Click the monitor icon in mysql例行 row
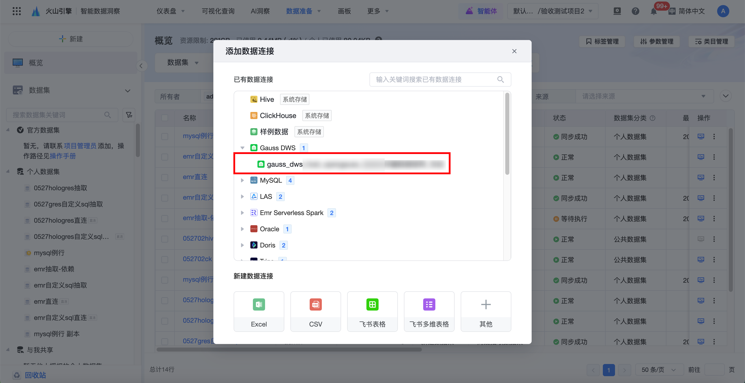The height and width of the screenshot is (383, 745). (x=700, y=137)
